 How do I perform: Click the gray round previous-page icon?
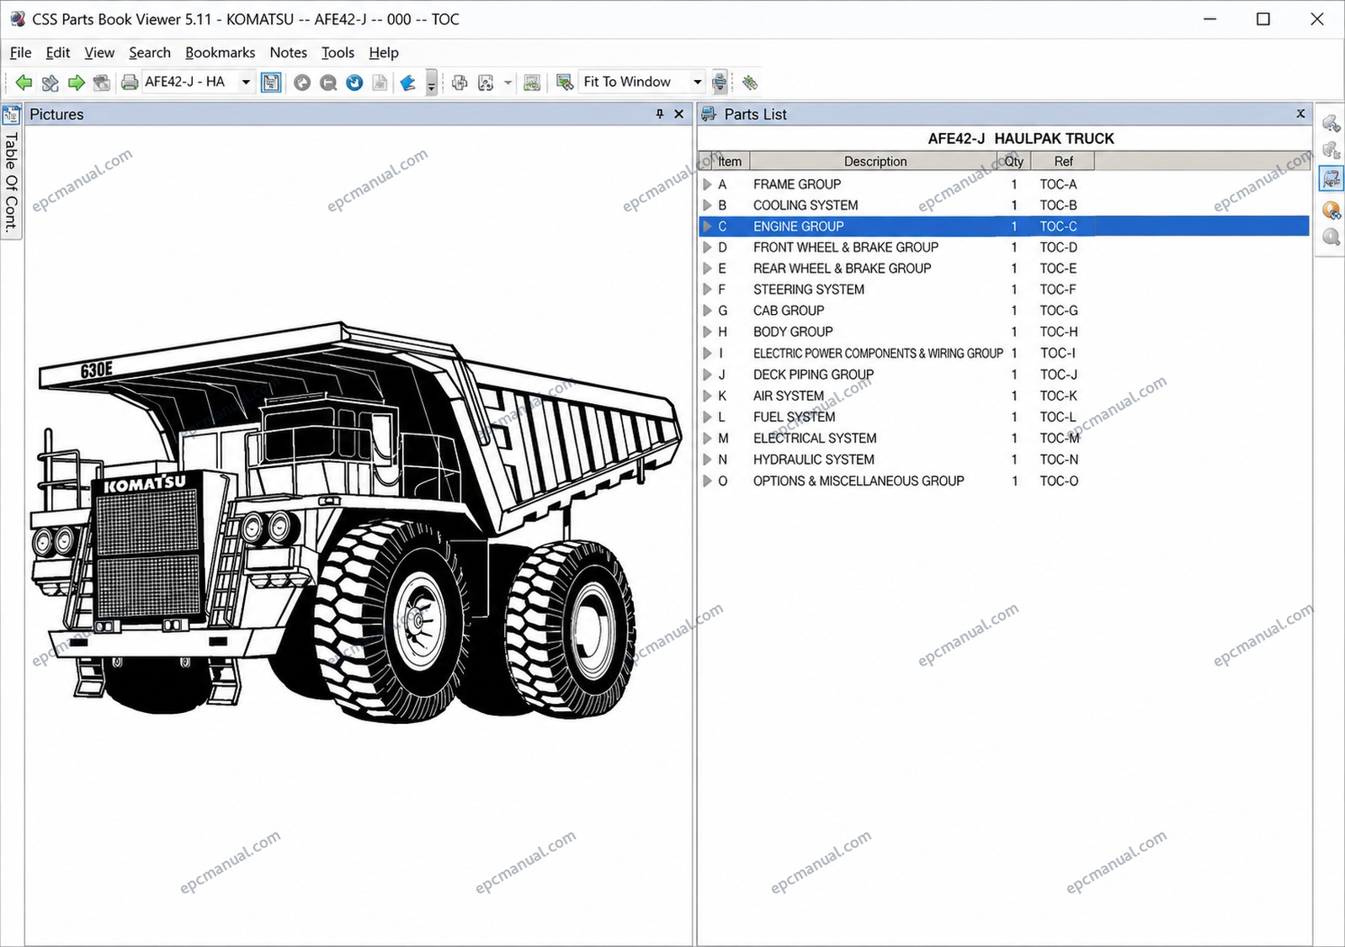point(302,82)
